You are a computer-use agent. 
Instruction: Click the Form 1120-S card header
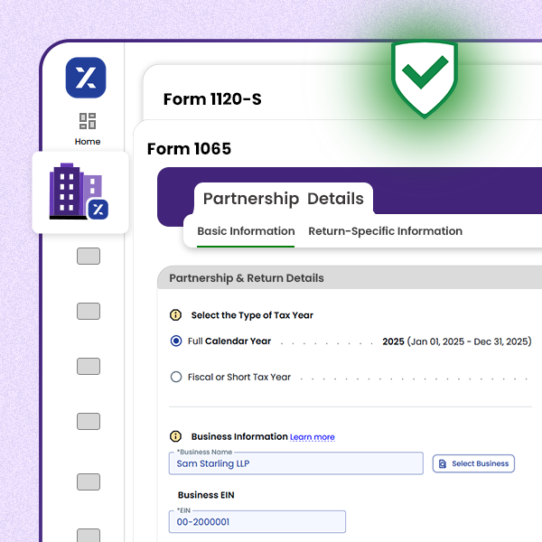coord(212,99)
